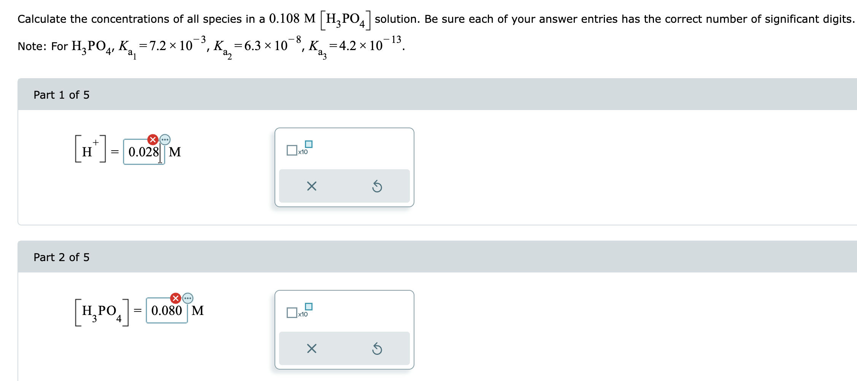Viewport: 857px width, 381px height.
Task: Select the × clear icon in Part 2 palette
Action: 311,348
